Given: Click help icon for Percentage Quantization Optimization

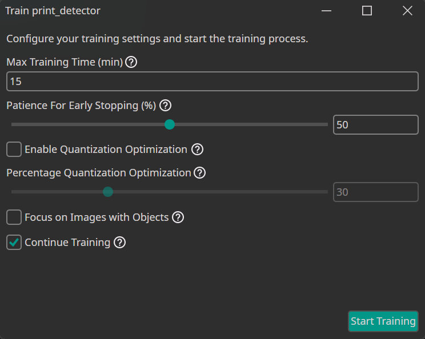Looking at the screenshot, I should click(199, 173).
